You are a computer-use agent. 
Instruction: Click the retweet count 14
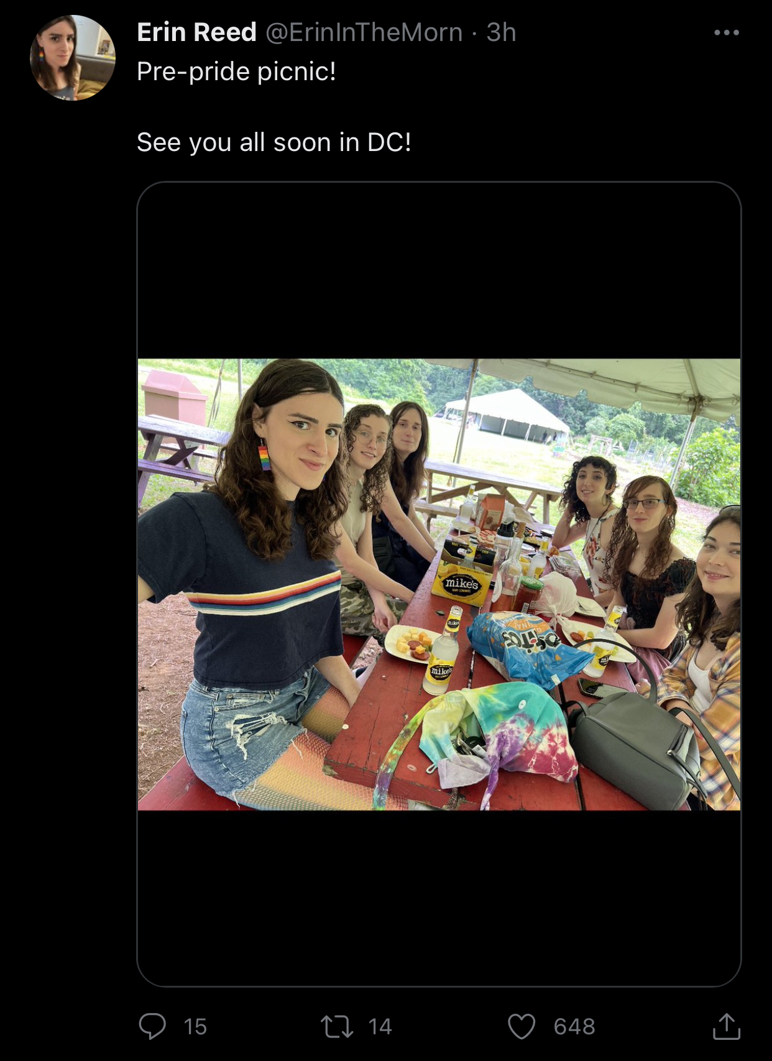click(380, 1026)
